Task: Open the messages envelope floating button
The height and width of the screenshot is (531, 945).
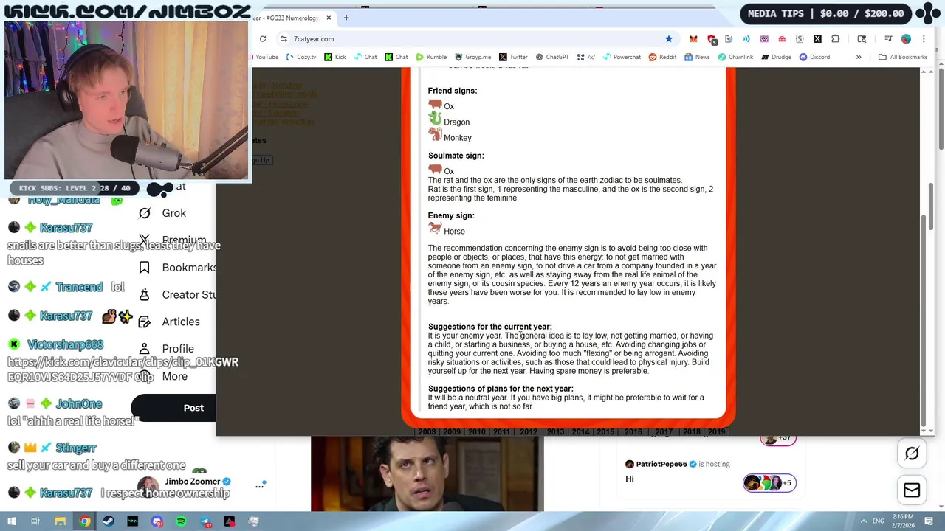Action: click(x=912, y=490)
